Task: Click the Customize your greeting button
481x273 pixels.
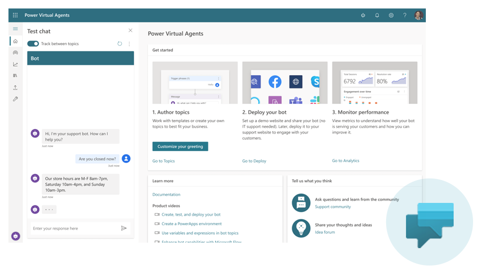Action: coord(180,147)
